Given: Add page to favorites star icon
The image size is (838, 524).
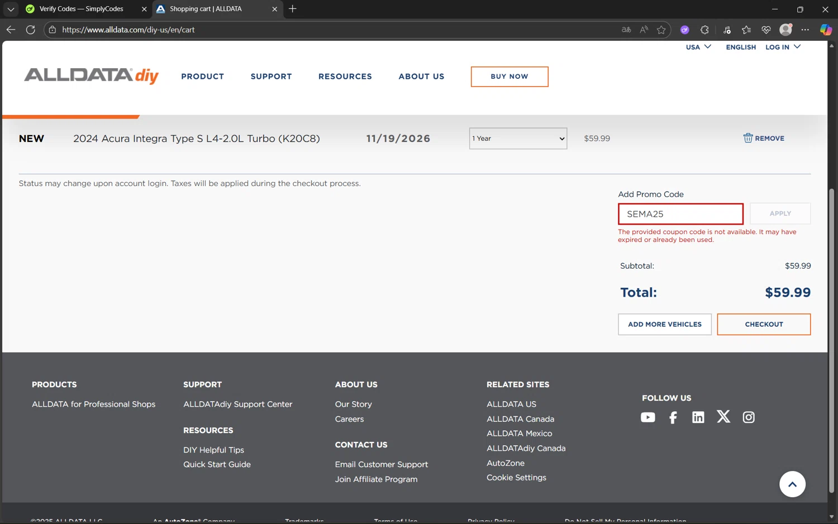Looking at the screenshot, I should click(x=661, y=30).
